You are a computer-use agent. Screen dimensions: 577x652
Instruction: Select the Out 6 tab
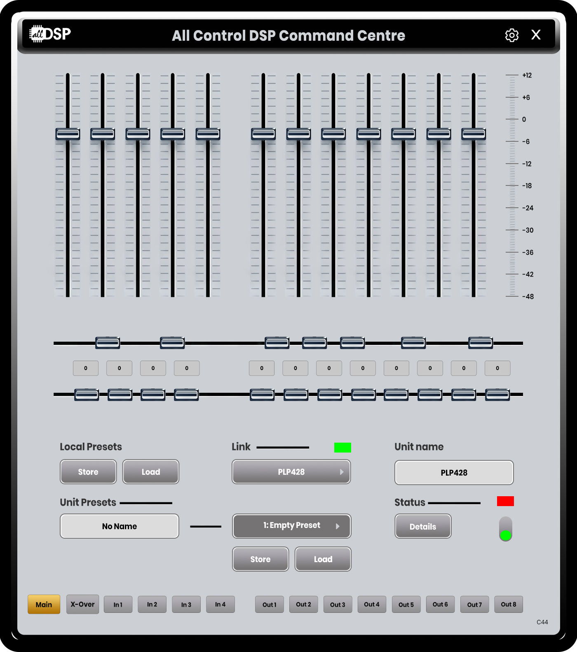click(440, 605)
